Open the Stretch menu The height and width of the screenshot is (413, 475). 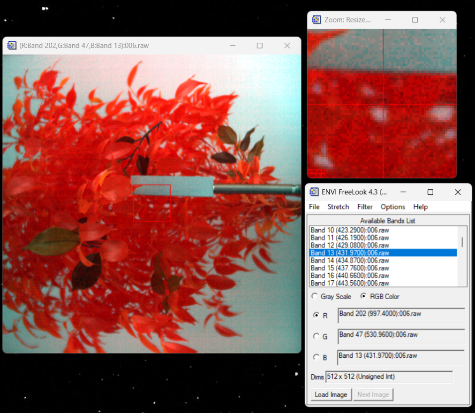pos(338,207)
